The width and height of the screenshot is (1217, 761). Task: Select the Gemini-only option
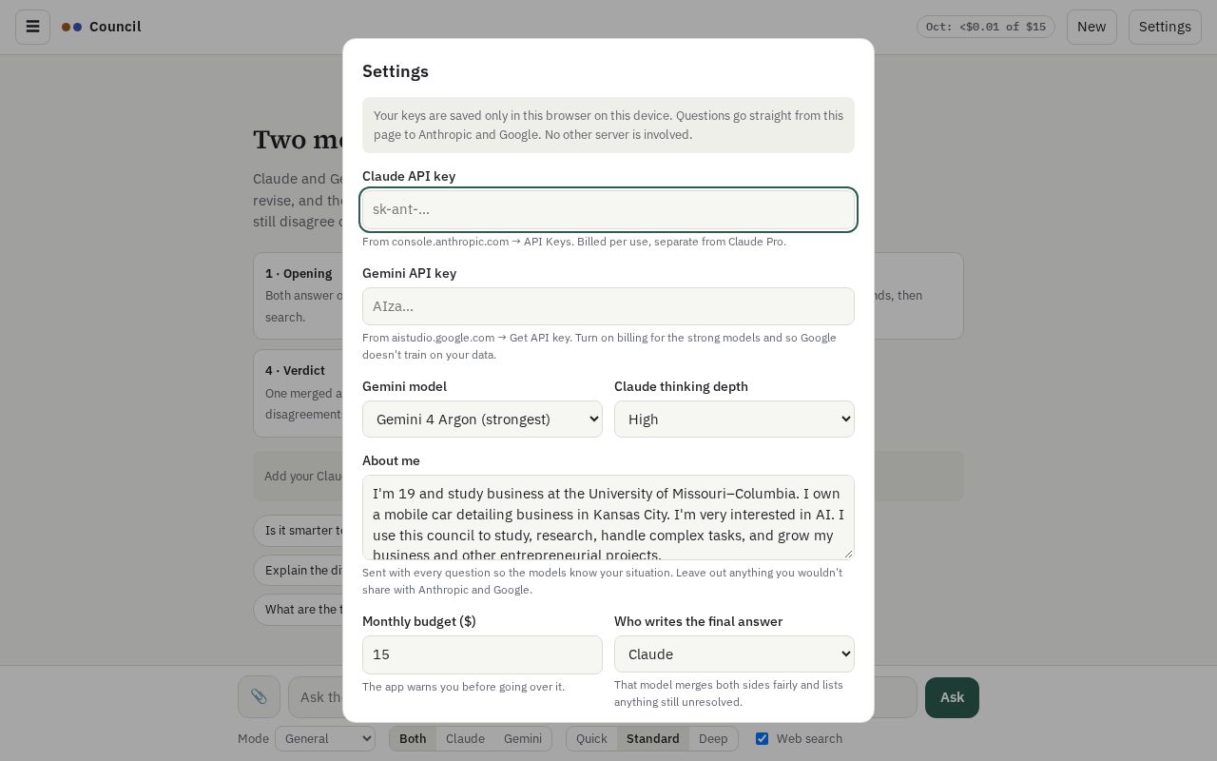coord(523,738)
